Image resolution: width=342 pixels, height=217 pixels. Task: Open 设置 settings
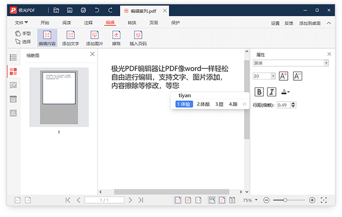[275, 23]
